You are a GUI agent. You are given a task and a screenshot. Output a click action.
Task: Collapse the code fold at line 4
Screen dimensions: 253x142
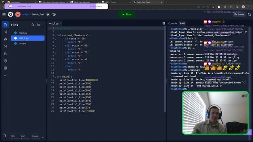pyautogui.click(x=55, y=39)
